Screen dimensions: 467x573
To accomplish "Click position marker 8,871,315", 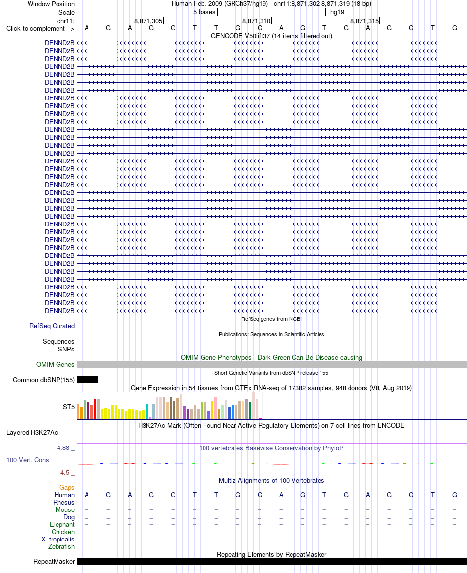I will click(364, 21).
